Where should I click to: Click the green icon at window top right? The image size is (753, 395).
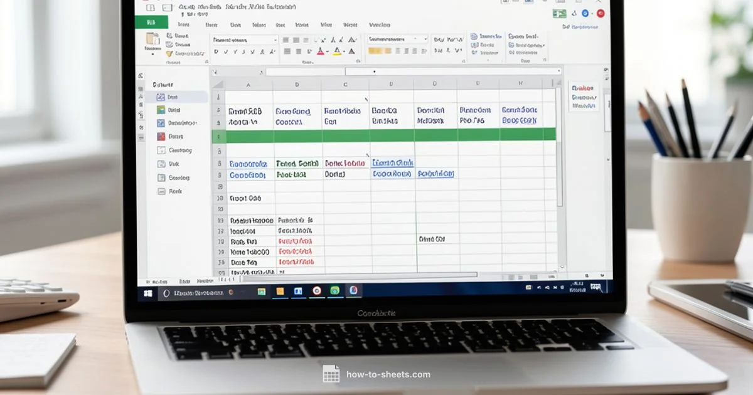tap(559, 13)
